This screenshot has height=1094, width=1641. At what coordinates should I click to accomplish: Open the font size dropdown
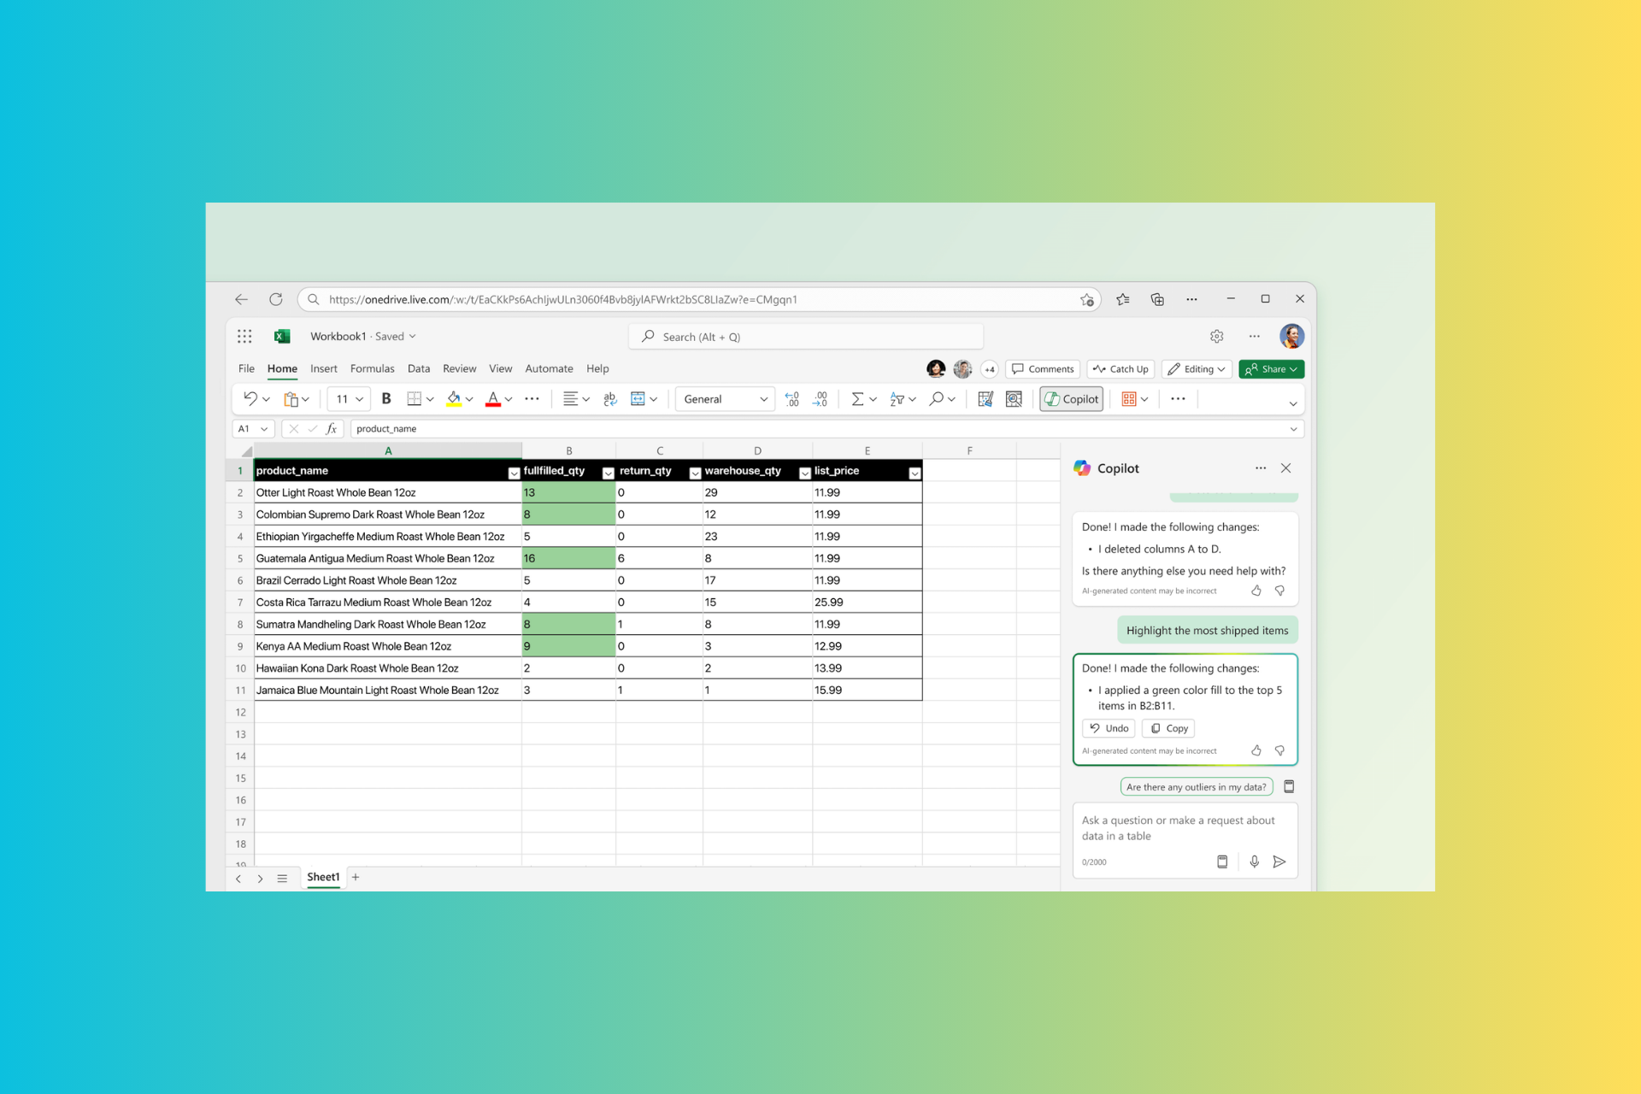[360, 399]
